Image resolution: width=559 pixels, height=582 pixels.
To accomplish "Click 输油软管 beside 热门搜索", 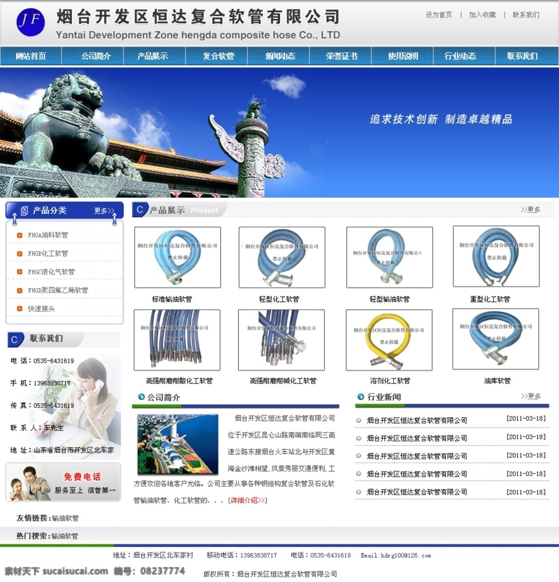I will click(65, 536).
